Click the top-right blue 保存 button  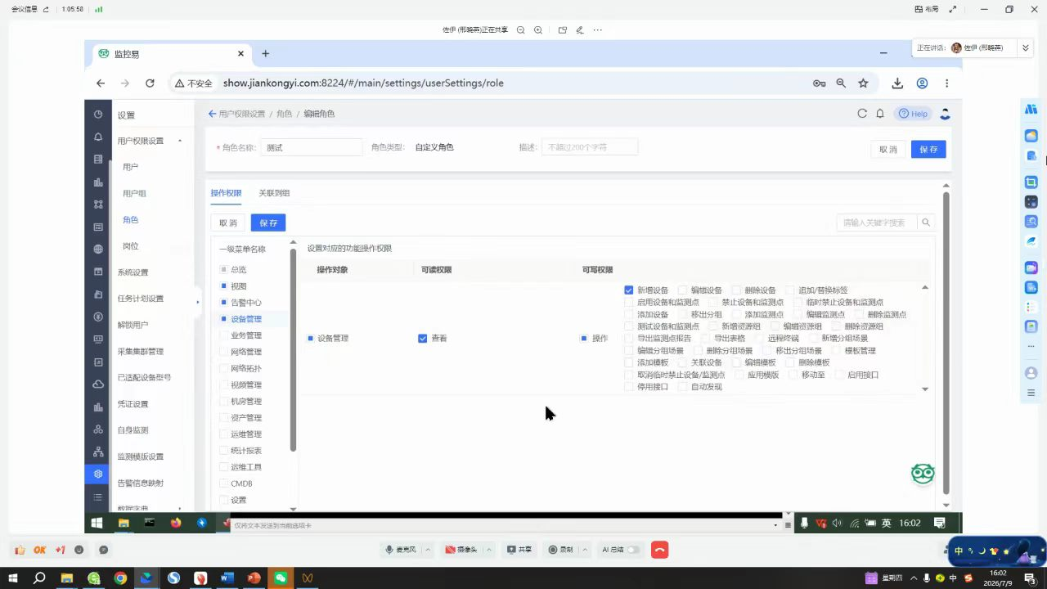pos(928,150)
